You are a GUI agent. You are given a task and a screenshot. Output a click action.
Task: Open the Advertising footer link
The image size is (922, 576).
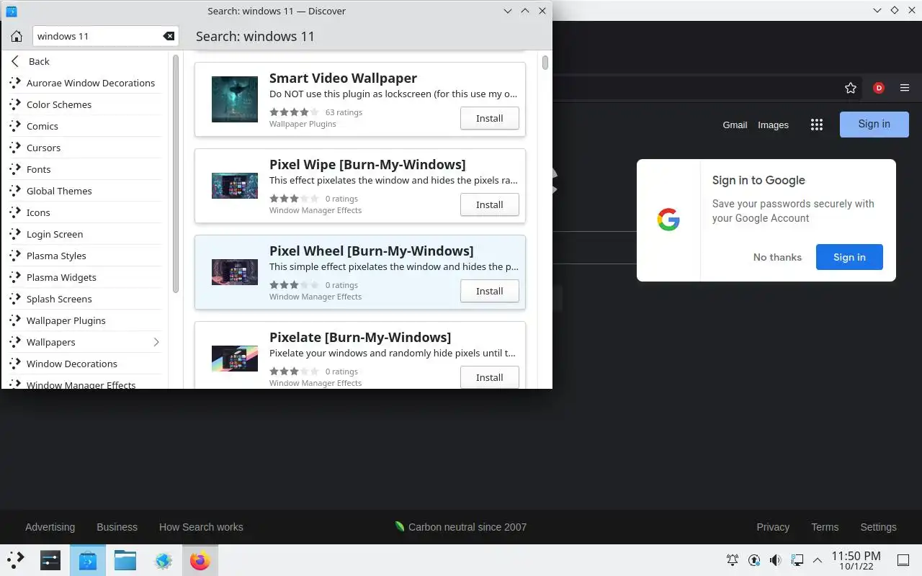(50, 527)
